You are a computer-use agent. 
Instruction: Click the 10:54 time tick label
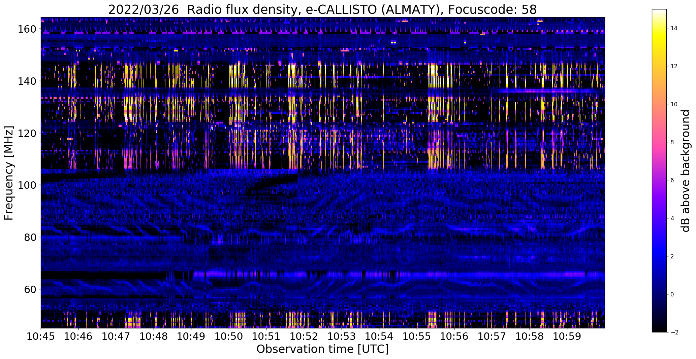(x=379, y=336)
